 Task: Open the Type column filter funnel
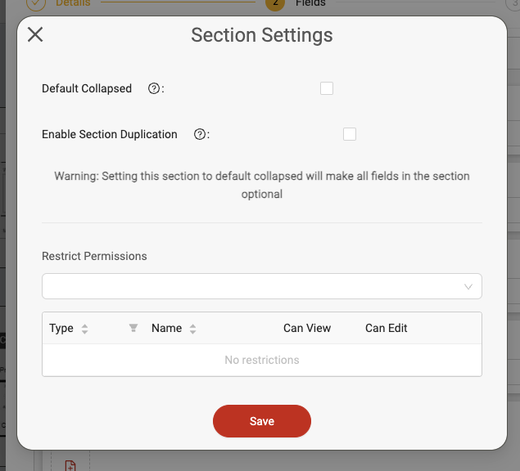coord(133,328)
